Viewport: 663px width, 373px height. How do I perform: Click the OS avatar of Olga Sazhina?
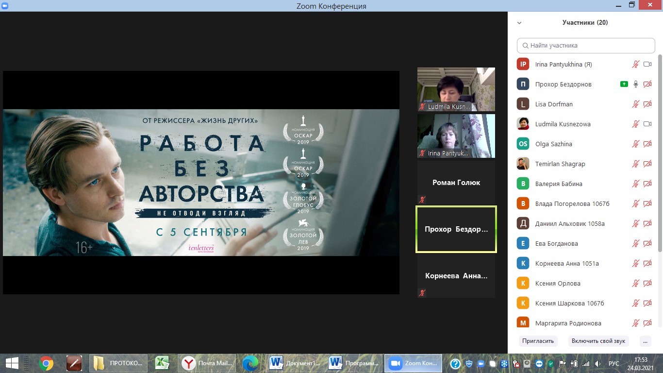(523, 144)
